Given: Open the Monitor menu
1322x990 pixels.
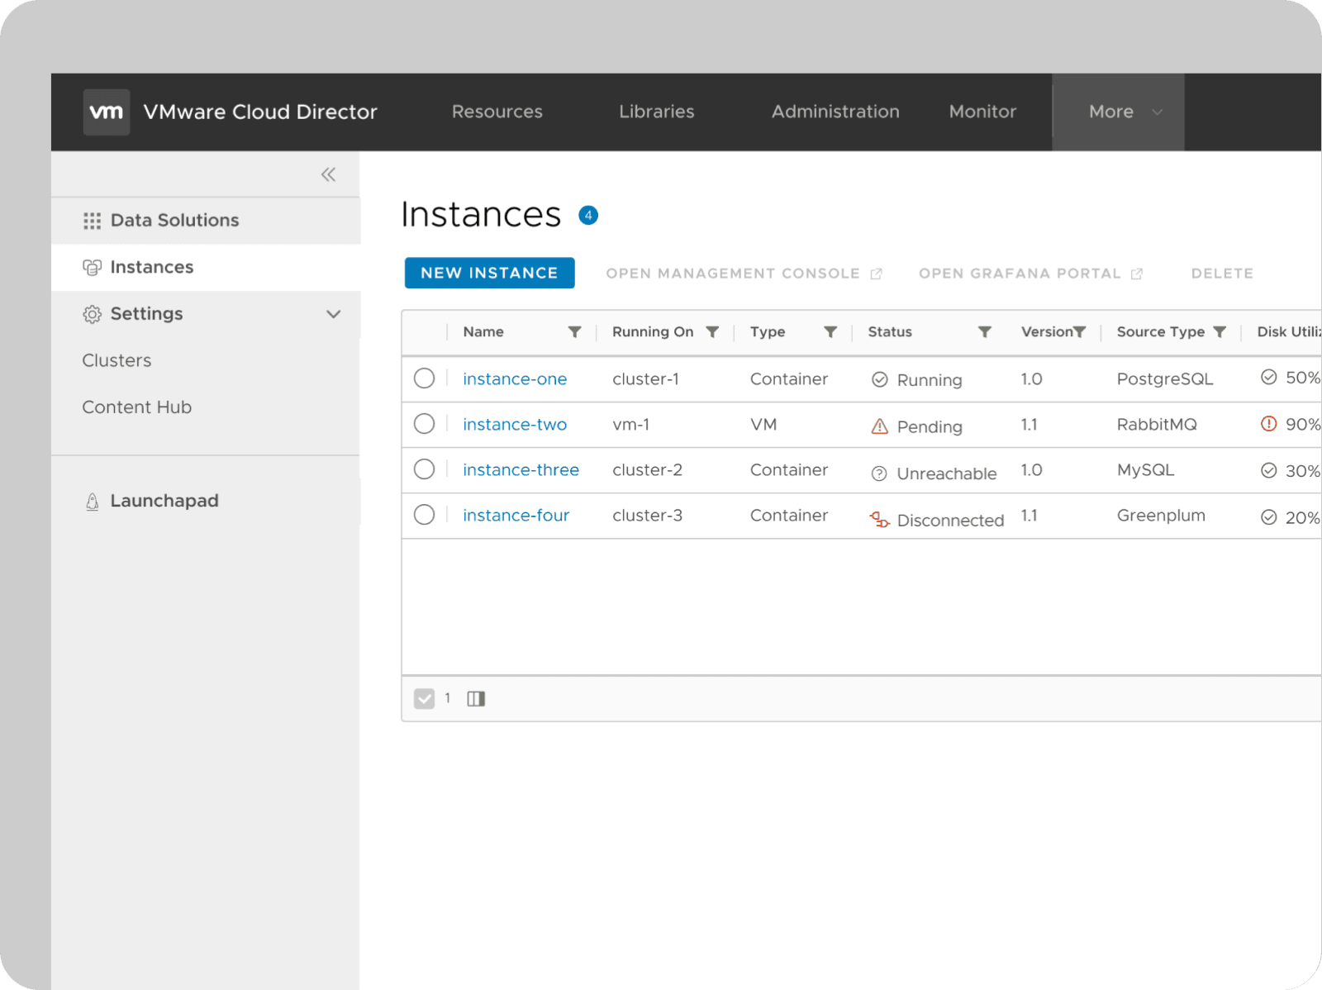Looking at the screenshot, I should 982,112.
